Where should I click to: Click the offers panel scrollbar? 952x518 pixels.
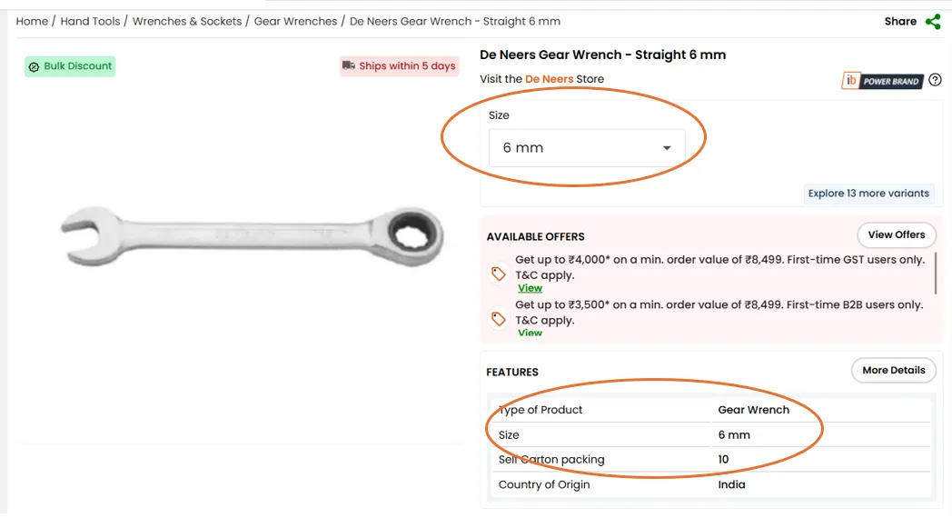pos(935,273)
